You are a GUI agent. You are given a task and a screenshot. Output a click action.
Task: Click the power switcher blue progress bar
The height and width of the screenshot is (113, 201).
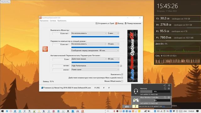pos(95,62)
